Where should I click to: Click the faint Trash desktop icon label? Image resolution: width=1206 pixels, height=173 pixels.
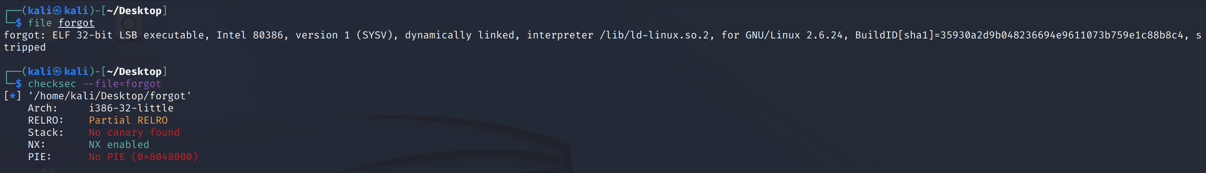point(48,57)
